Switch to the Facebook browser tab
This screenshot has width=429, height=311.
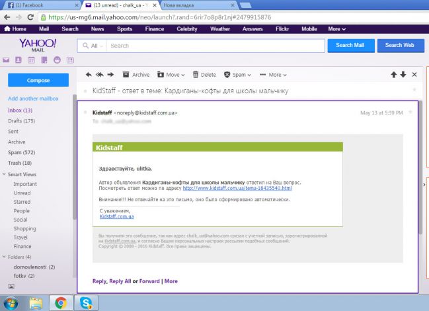26,5
